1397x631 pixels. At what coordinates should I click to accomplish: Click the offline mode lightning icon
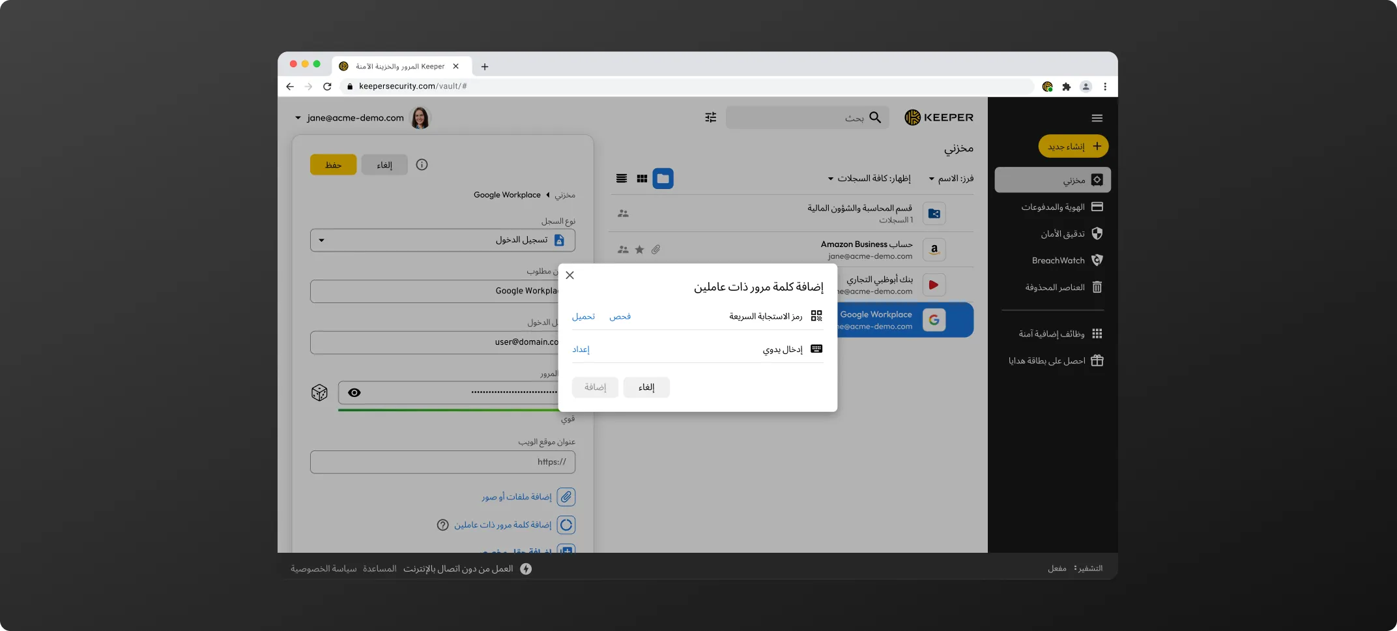(x=526, y=569)
